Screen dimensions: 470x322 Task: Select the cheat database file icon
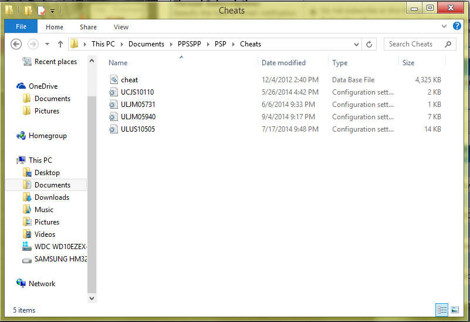tap(114, 80)
